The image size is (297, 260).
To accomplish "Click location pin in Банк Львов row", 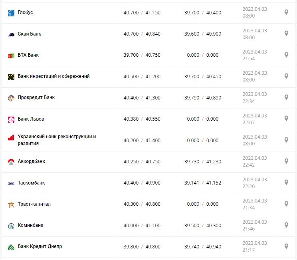I will (x=286, y=119).
